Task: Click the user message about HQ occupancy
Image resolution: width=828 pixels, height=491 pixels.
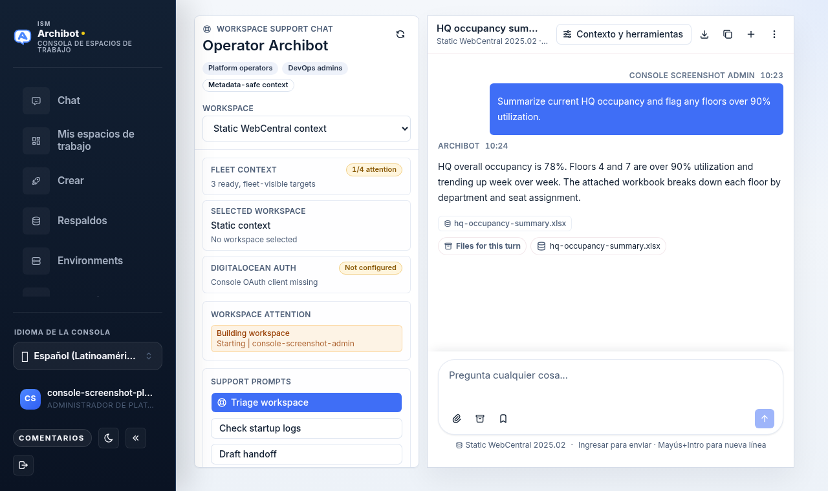Action: point(637,109)
